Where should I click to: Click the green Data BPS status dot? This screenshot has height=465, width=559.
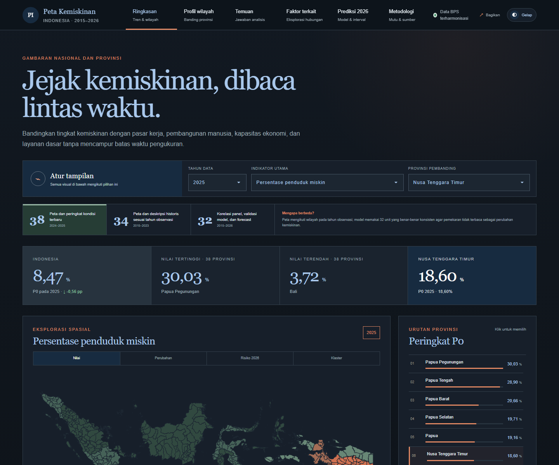coord(435,15)
